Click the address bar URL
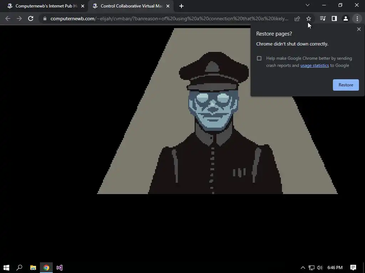Screen dimensions: 365x273 (x=169, y=18)
